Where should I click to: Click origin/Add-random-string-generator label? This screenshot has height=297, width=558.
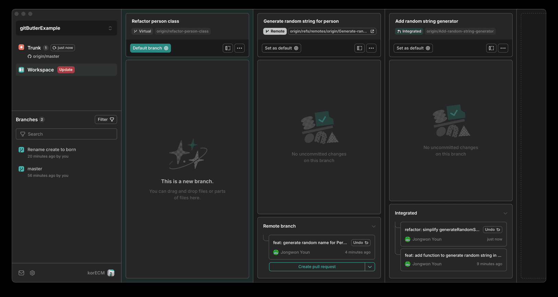click(x=460, y=31)
